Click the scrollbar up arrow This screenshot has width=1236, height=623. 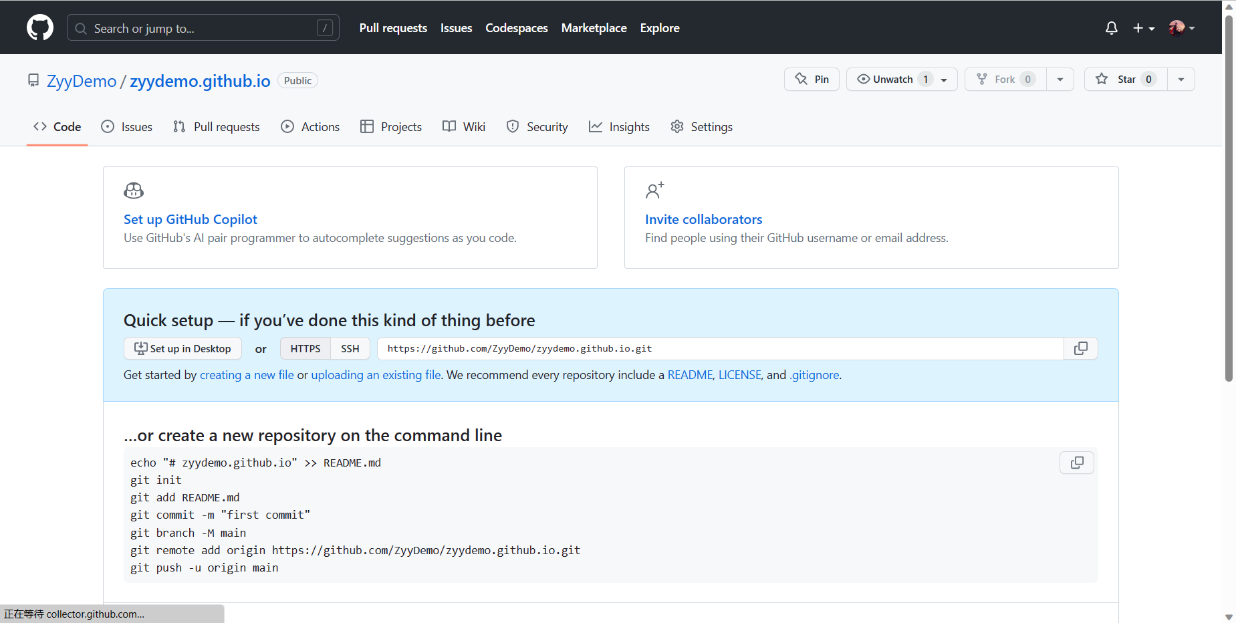pyautogui.click(x=1229, y=6)
